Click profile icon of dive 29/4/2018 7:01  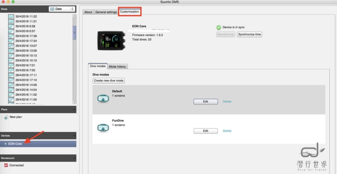coord(11,65)
